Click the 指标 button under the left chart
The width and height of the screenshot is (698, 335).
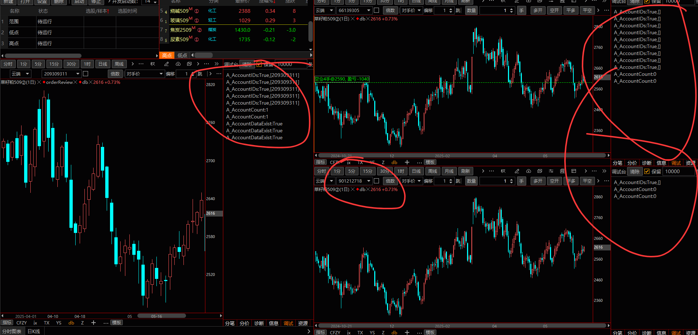pos(7,323)
